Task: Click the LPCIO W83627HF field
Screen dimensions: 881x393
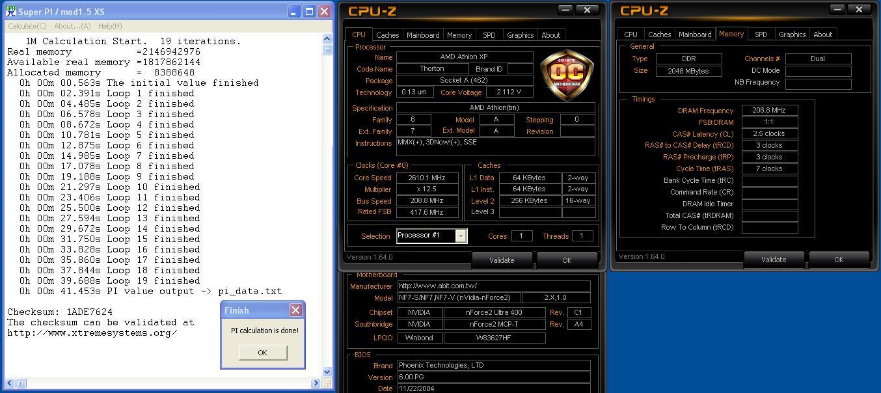Action: [x=495, y=338]
